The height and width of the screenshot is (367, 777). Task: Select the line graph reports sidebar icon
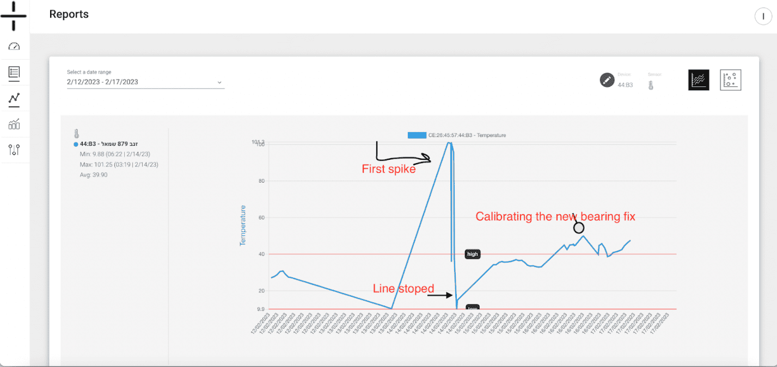(14, 98)
